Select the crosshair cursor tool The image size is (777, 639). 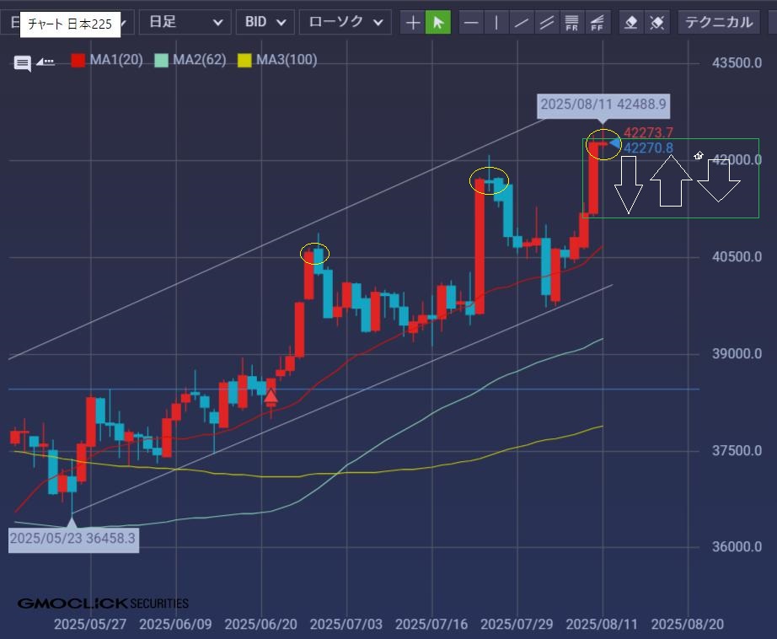(x=413, y=22)
